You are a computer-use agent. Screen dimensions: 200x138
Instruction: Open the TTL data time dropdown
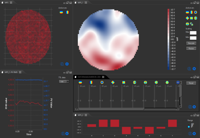coord(64,81)
